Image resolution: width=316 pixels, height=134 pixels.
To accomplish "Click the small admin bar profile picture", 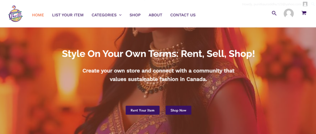I will tap(305, 4).
